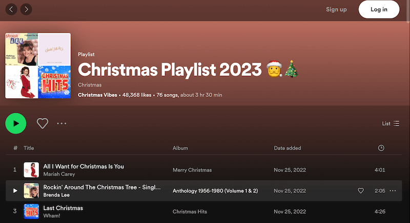The width and height of the screenshot is (410, 223).
Task: Open the playlist cover image
Action: 38,66
